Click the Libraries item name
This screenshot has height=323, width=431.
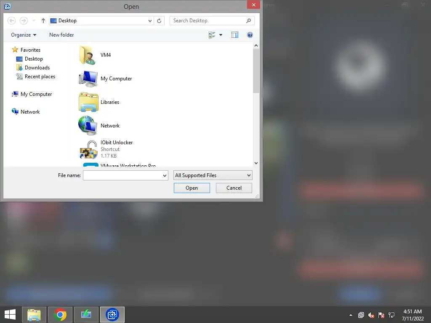click(x=110, y=102)
